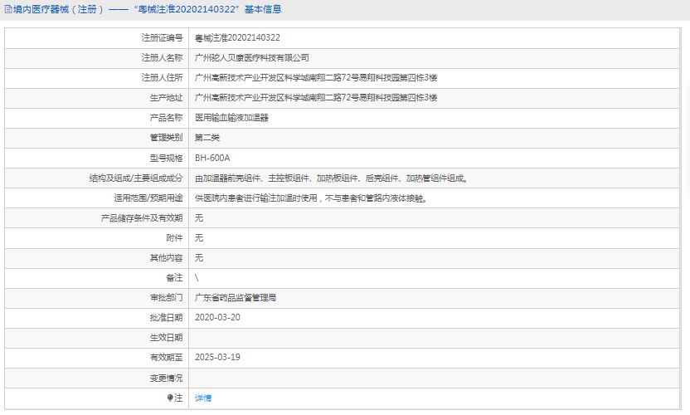Select approval date 2020-03-20
This screenshot has height=415, width=690.
click(x=217, y=318)
